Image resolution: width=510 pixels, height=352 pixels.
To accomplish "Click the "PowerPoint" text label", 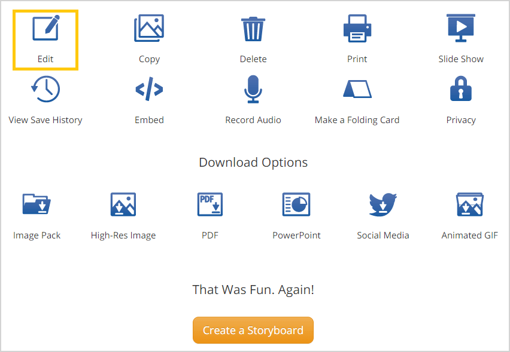I will (x=296, y=235).
